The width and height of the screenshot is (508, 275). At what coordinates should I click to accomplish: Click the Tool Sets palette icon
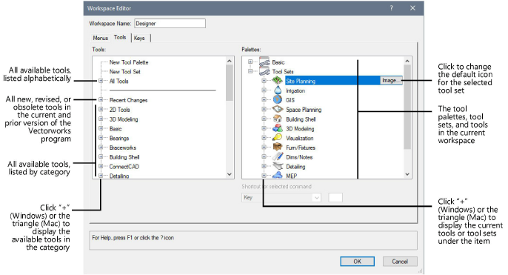[264, 71]
